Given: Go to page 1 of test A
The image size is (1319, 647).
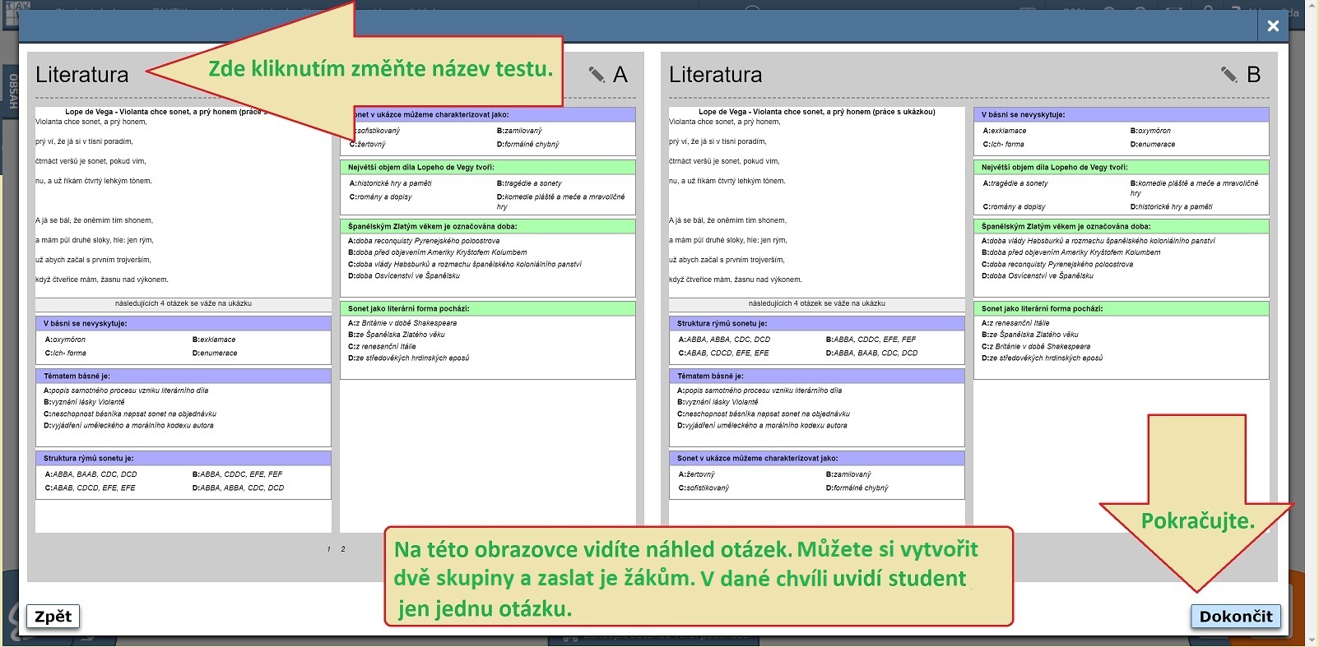Looking at the screenshot, I should (329, 549).
